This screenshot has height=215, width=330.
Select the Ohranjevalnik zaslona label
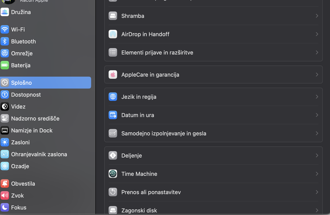[x=39, y=154]
